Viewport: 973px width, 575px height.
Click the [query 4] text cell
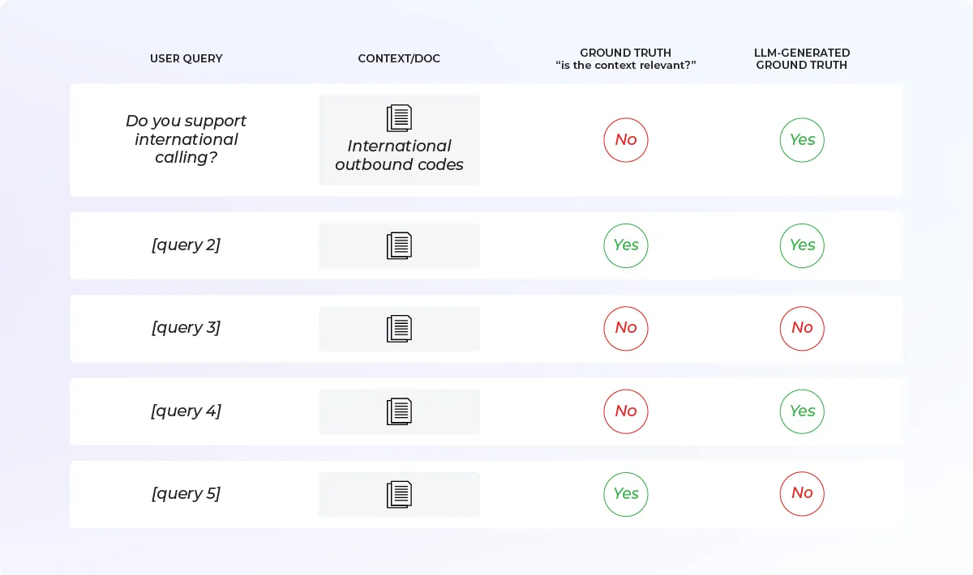click(x=186, y=411)
